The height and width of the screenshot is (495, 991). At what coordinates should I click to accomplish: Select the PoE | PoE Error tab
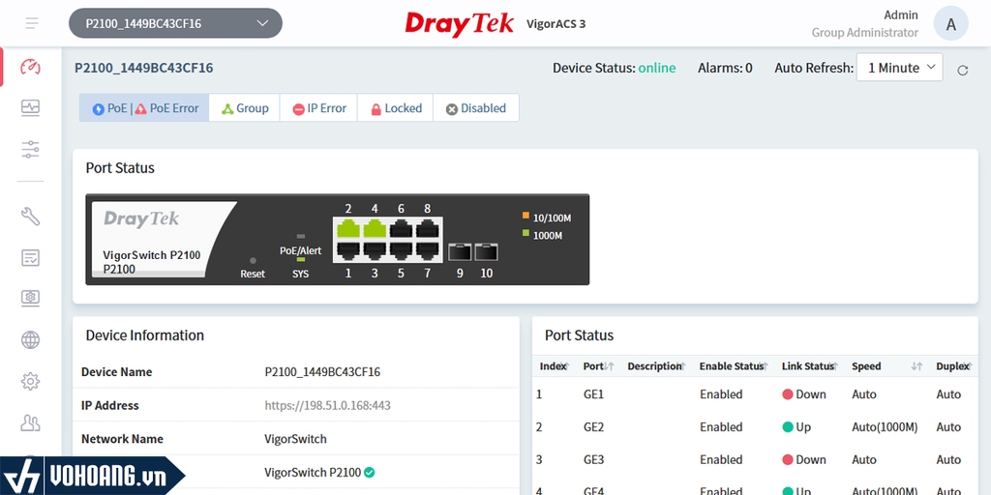144,108
